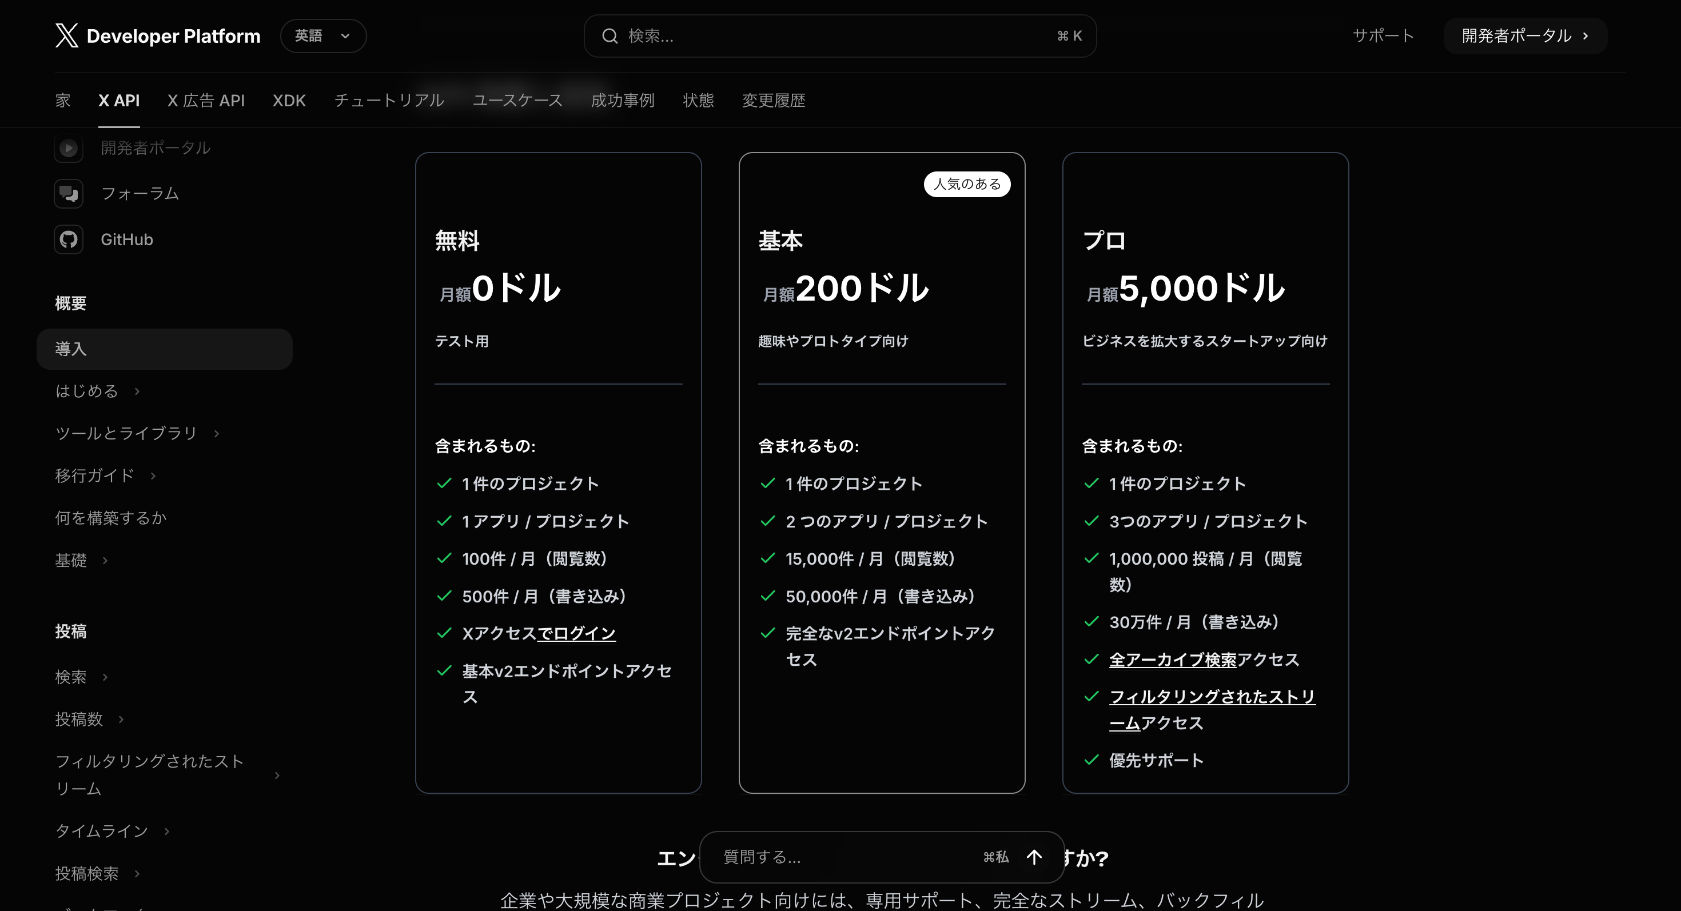This screenshot has width=1681, height=911.
Task: Click 30万件 / 月（書き込み）text
Action: (x=1194, y=622)
